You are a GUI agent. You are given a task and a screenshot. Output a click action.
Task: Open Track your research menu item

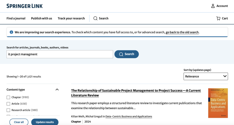(x=71, y=18)
